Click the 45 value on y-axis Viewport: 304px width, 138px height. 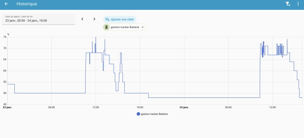(x=5, y=104)
